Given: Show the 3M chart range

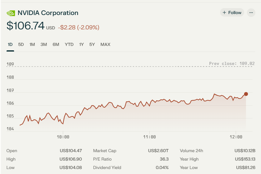Looking at the screenshot, I should pos(44,44).
